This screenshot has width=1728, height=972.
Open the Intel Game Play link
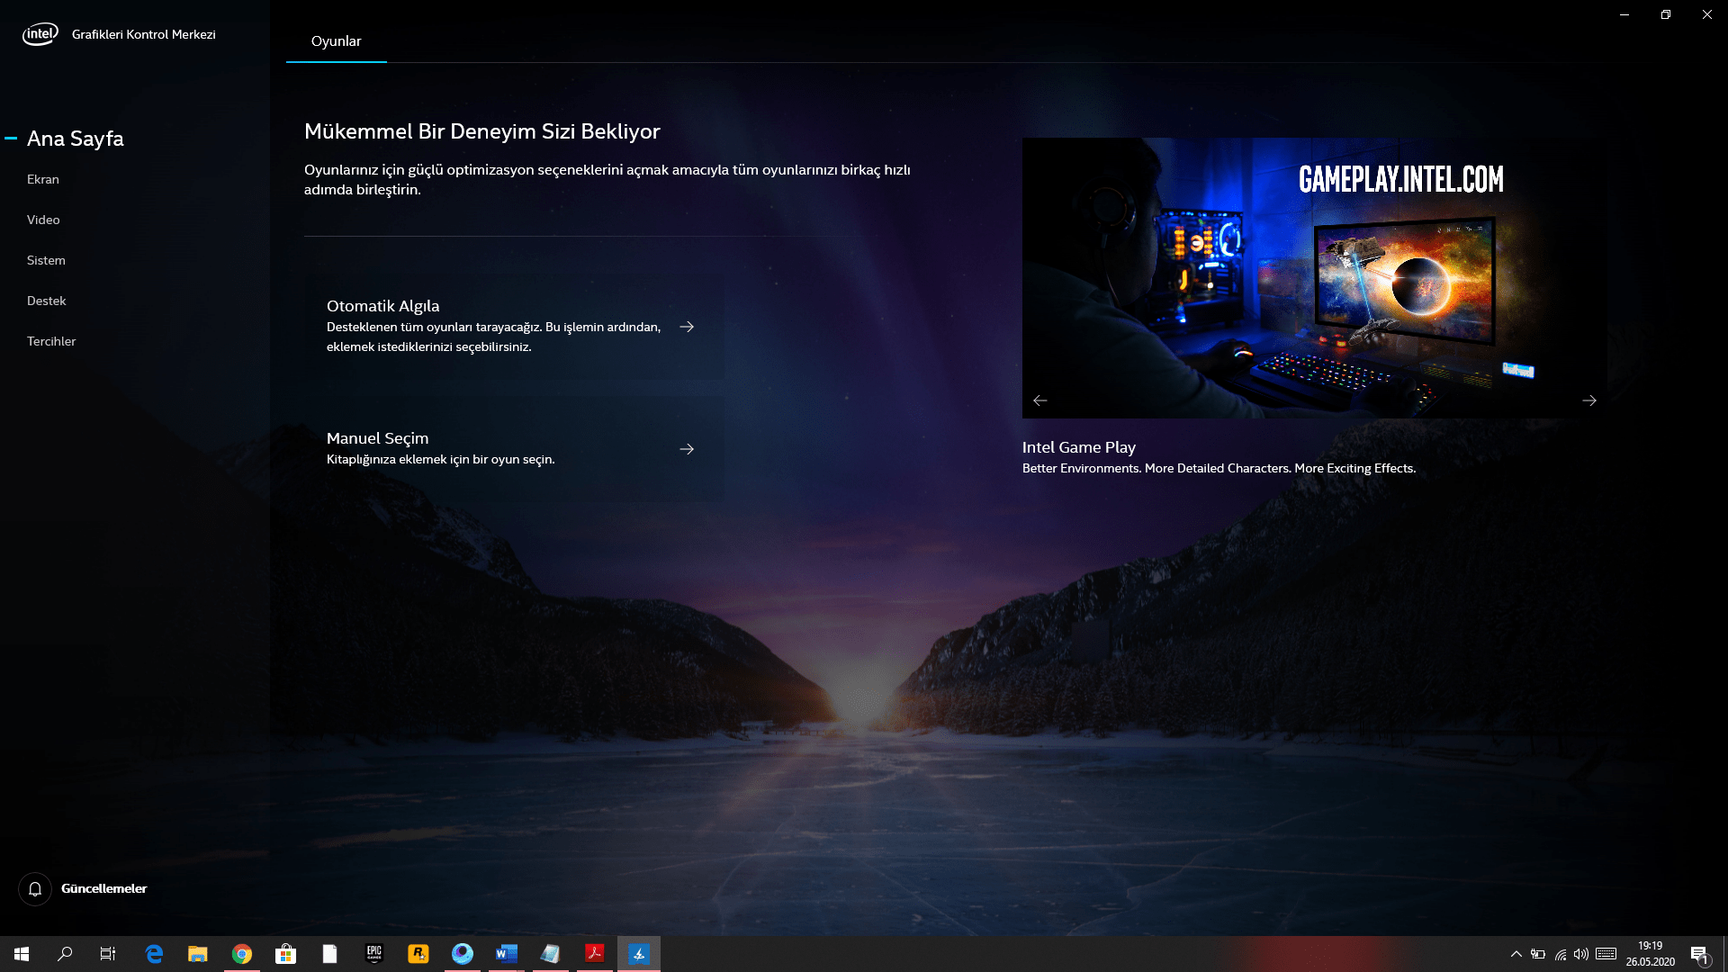click(x=1078, y=447)
